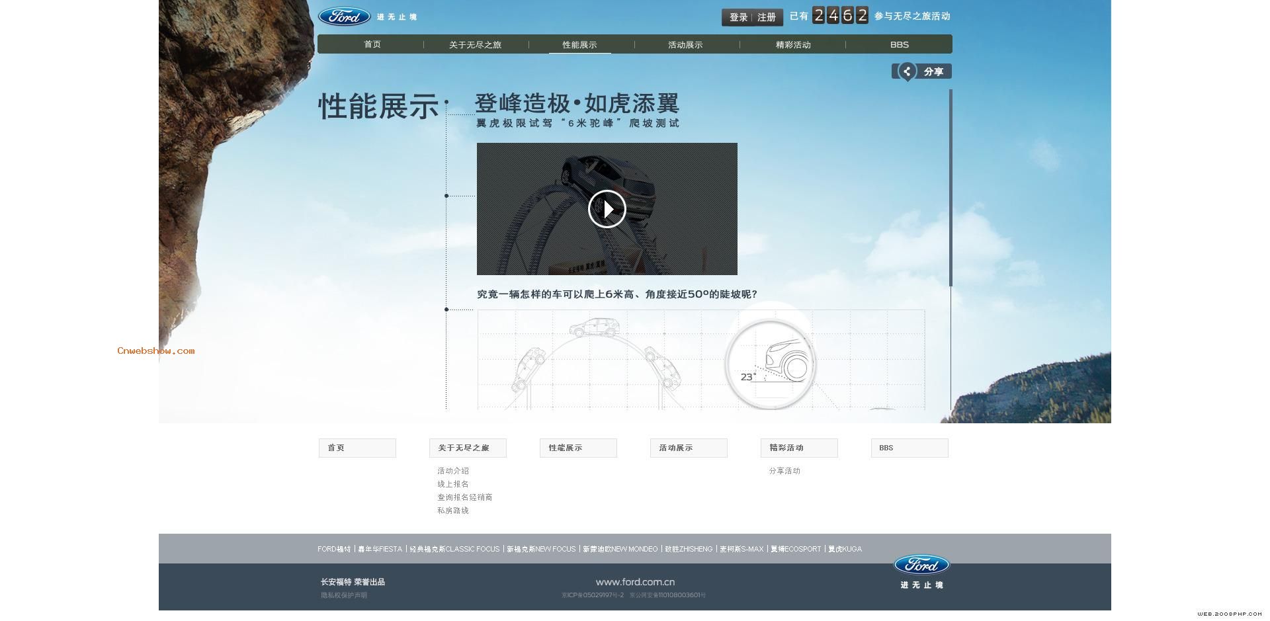Select 活动展示 in the top navigation bar

(x=685, y=45)
